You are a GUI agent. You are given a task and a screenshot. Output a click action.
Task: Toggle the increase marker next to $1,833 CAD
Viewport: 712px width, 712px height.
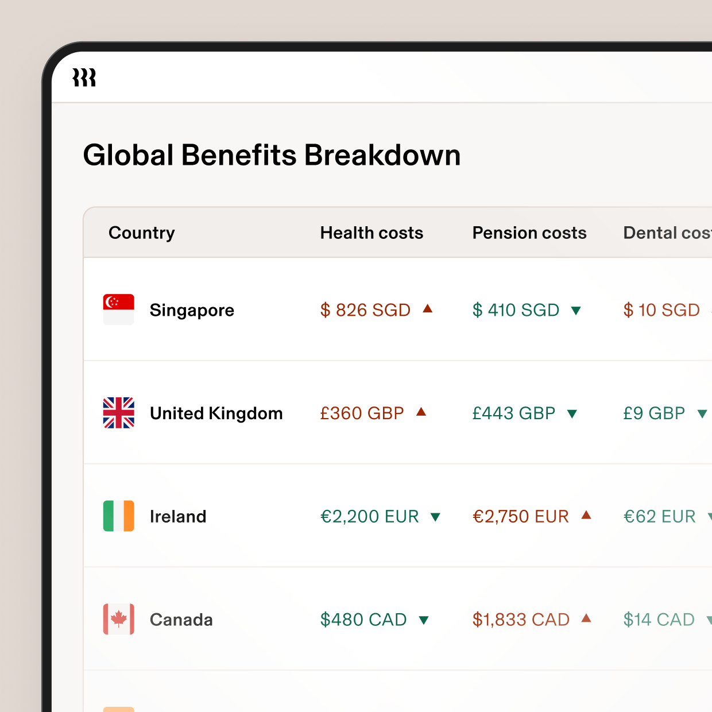[586, 620]
